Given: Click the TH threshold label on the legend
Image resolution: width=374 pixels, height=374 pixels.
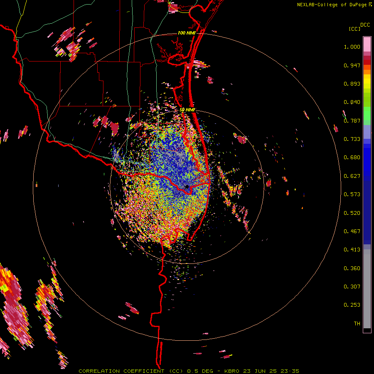Looking at the screenshot, I should pyautogui.click(x=357, y=324).
